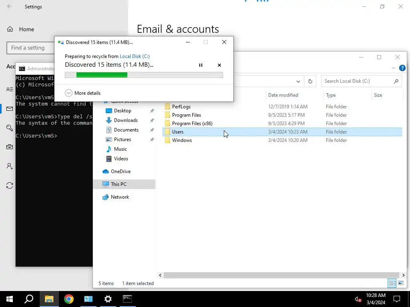Image resolution: width=410 pixels, height=307 pixels.
Task: Open Windows Start menu
Action: pos(10,299)
